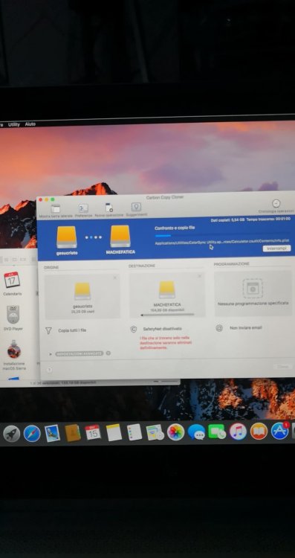Screen dimensions: 295x558
Task: Clear the ORIGINE source selection X
Action: (114, 278)
